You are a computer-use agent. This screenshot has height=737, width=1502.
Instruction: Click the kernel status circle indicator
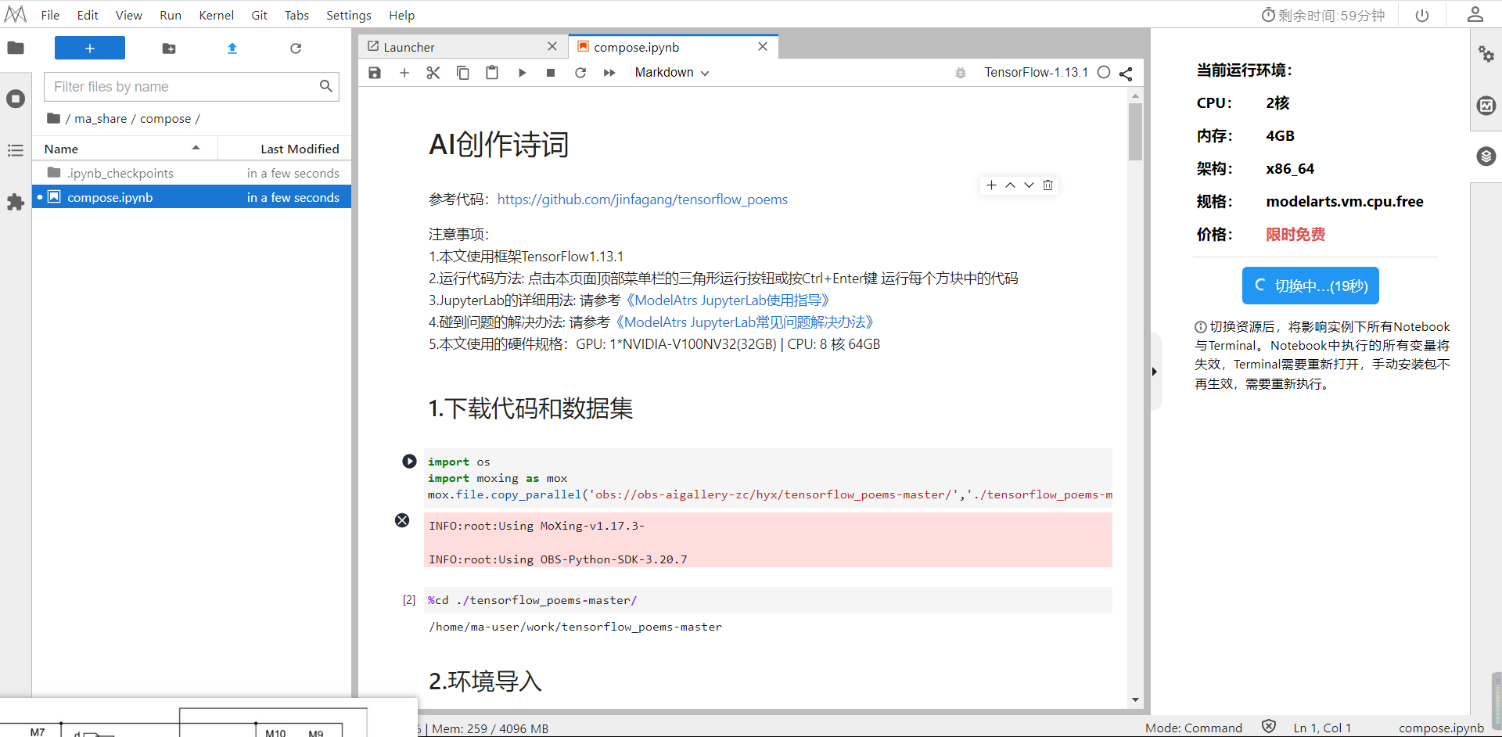click(x=1104, y=72)
